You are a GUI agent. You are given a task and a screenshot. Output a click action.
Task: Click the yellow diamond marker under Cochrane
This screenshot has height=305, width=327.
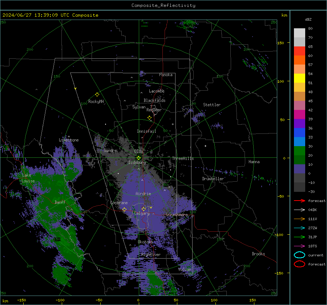tap(124, 210)
